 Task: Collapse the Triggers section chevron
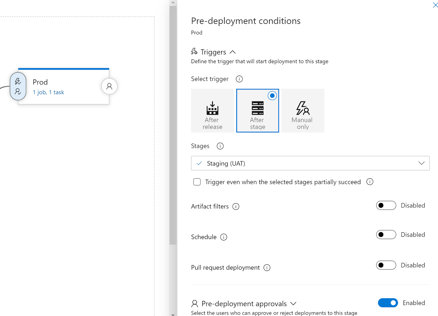(x=233, y=52)
